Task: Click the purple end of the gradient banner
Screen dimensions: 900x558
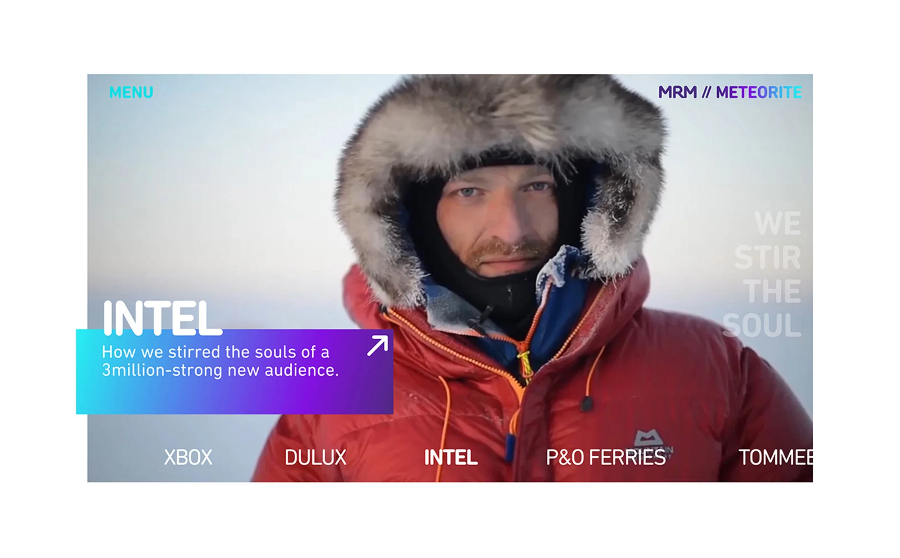Action: coord(351,391)
